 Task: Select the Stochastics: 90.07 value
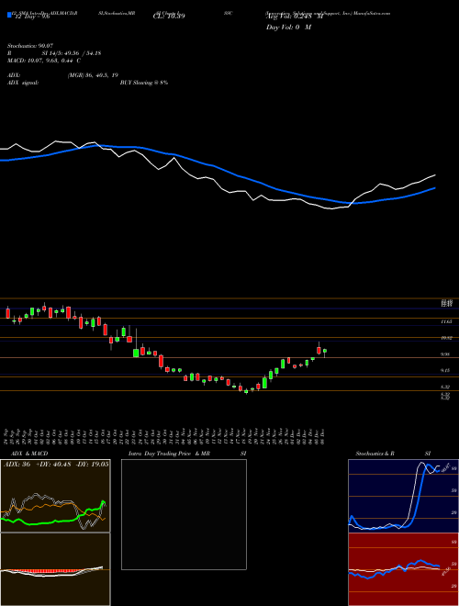click(x=29, y=46)
